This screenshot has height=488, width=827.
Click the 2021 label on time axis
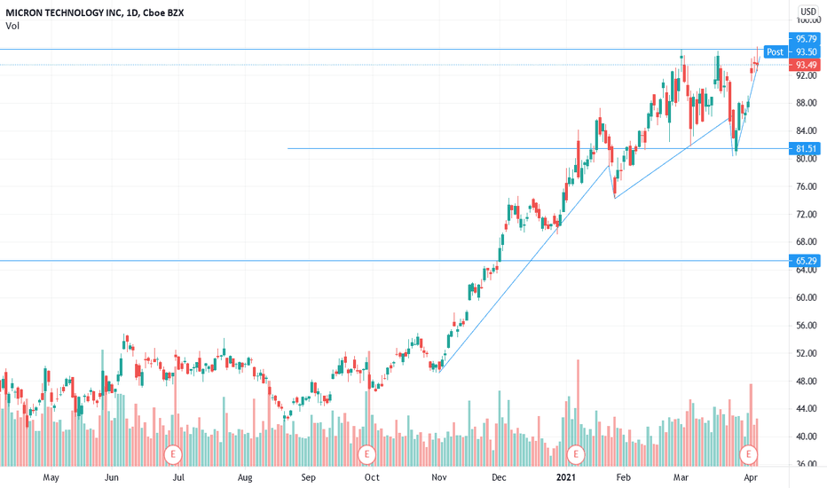click(566, 477)
